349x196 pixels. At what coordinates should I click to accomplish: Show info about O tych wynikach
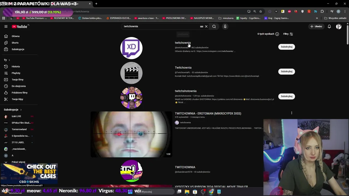point(277,34)
